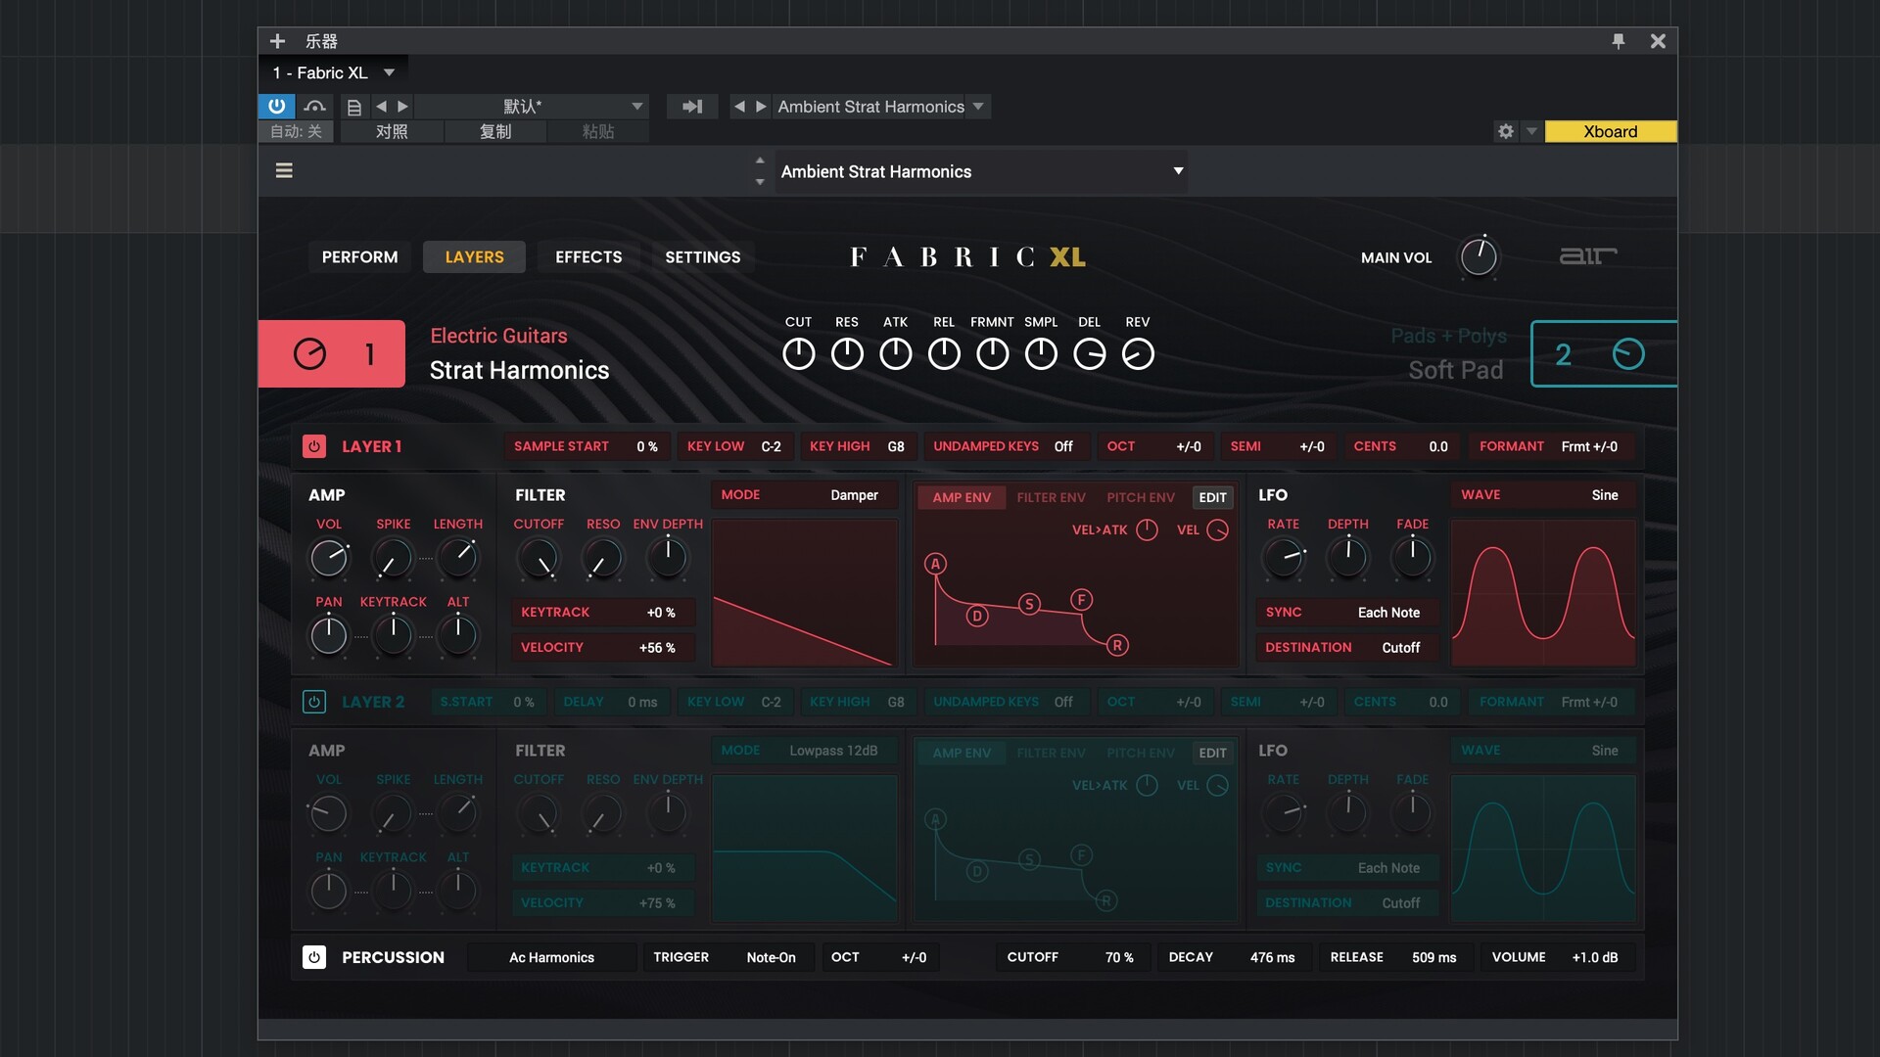The height and width of the screenshot is (1057, 1880).
Task: Open the Layer 1 LFO Wave Sine selector
Action: coord(1542,494)
